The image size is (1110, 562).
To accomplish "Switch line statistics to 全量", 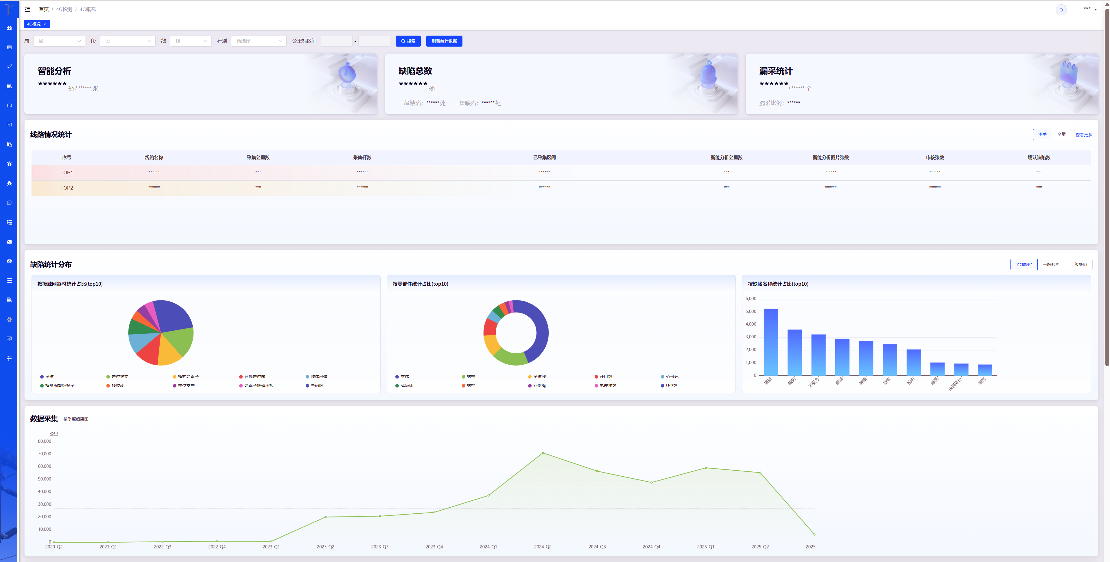I will point(1061,135).
